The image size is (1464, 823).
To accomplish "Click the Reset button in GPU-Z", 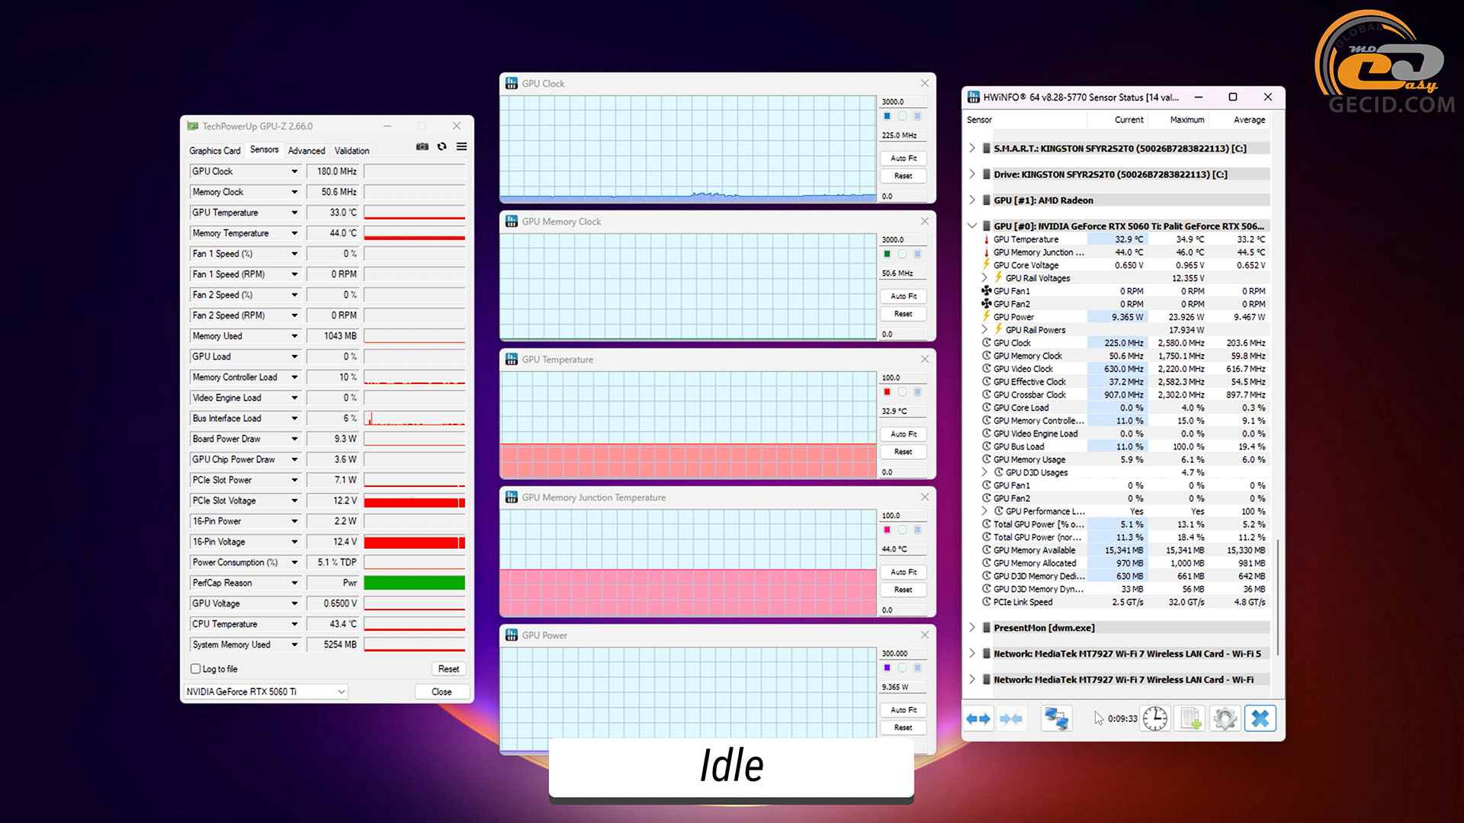I will click(x=448, y=669).
